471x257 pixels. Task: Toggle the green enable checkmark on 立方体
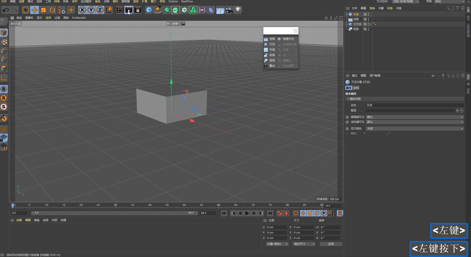point(371,24)
